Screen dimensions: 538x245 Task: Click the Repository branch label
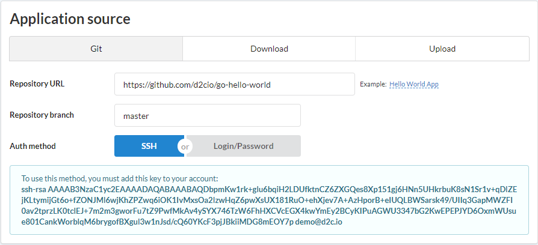(x=42, y=115)
